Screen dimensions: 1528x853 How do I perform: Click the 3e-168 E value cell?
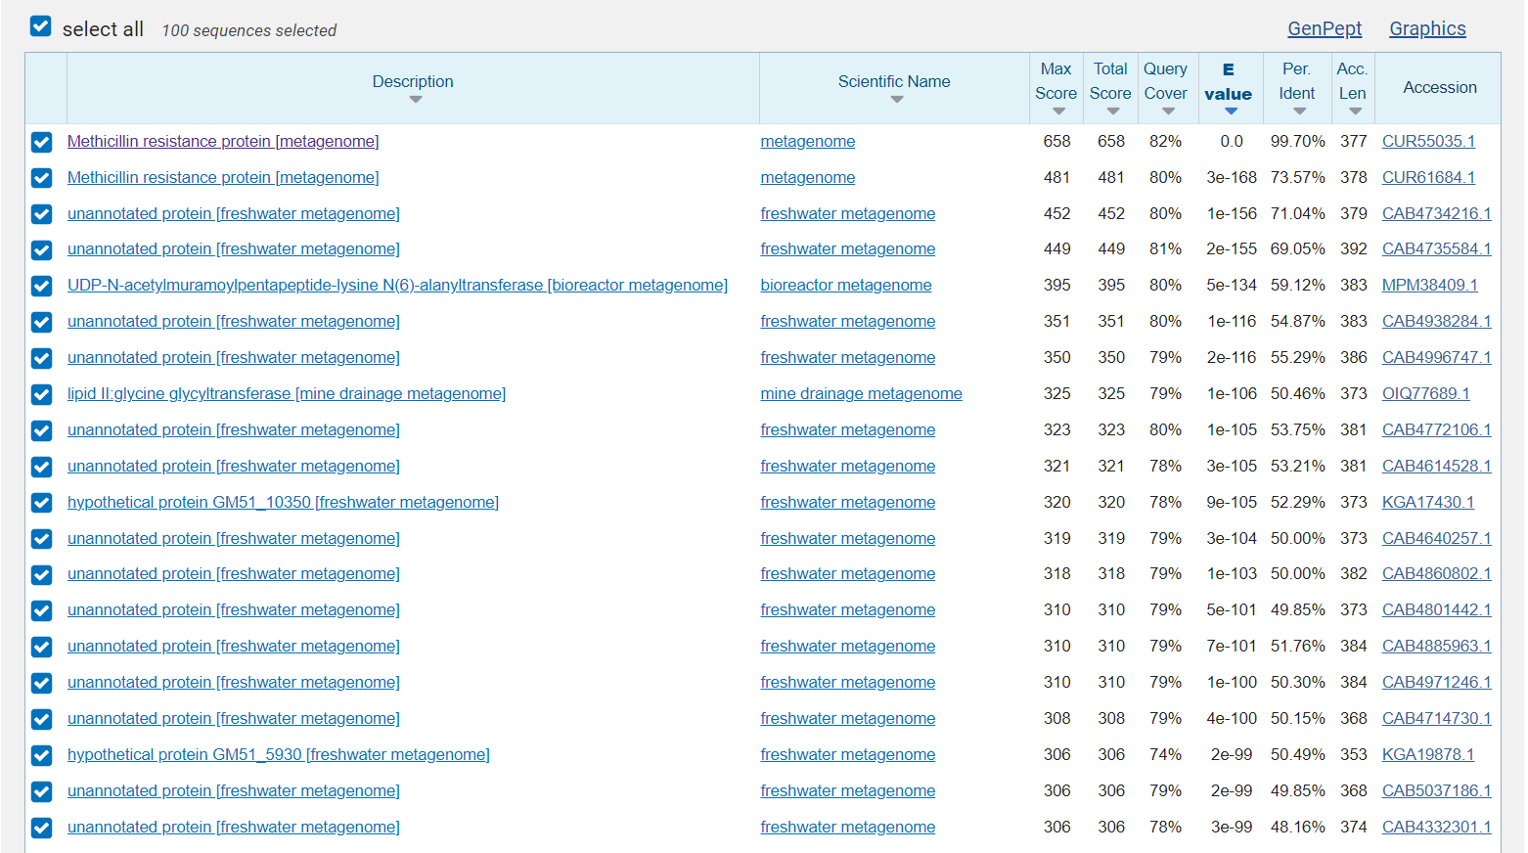(1231, 177)
